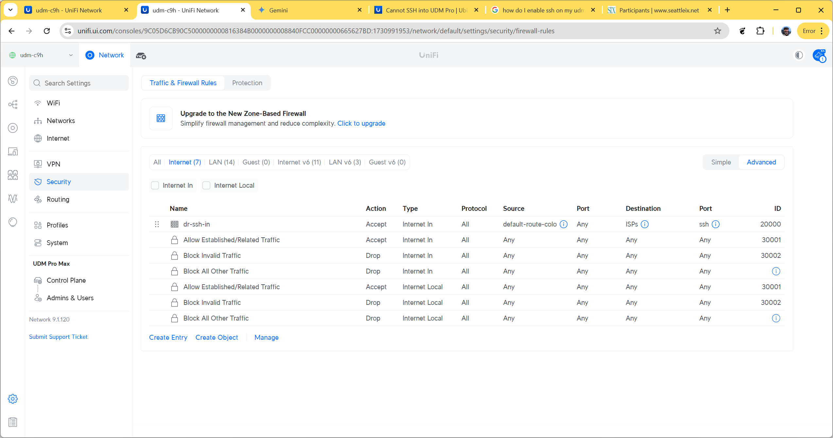The image size is (833, 438).
Task: Click the Create Entry link
Action: pyautogui.click(x=168, y=337)
